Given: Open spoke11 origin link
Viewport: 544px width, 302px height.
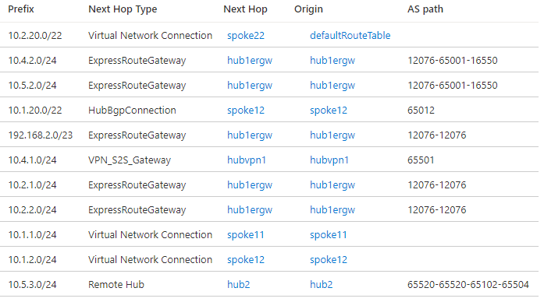Looking at the screenshot, I should [x=329, y=235].
